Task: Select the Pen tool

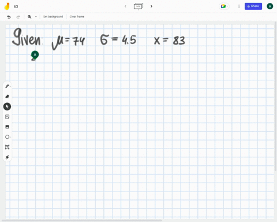Action: 8,86
